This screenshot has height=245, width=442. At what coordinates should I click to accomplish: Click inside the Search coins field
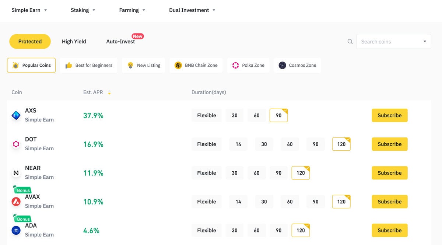(x=394, y=42)
